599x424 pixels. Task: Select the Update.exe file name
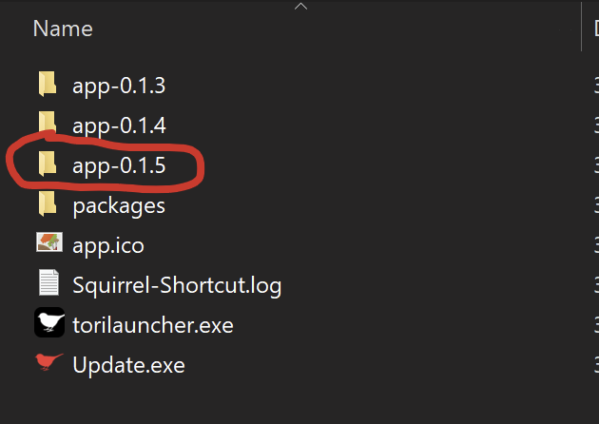[128, 365]
